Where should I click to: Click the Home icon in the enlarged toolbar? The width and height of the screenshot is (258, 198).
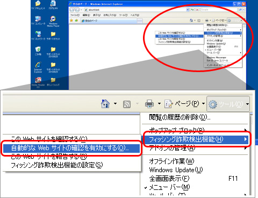point(105,104)
